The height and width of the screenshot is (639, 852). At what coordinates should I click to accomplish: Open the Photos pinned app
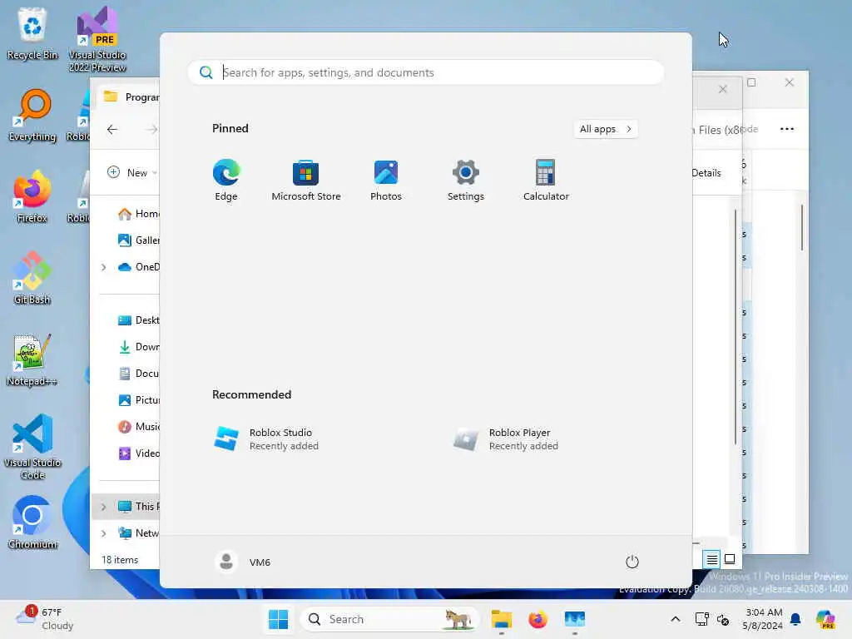[386, 180]
